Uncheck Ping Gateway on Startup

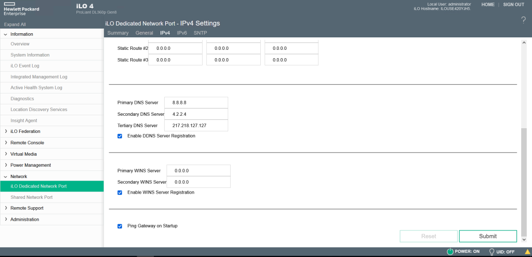pyautogui.click(x=120, y=226)
